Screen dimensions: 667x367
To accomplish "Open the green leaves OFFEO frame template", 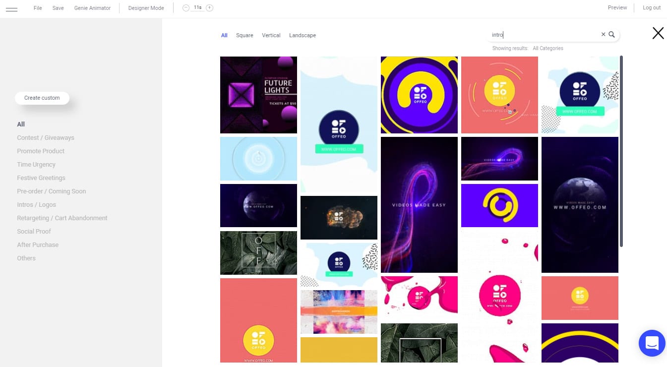I will click(258, 252).
